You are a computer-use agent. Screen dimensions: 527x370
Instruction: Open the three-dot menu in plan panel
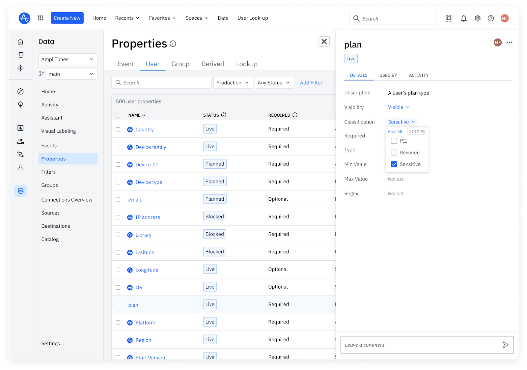point(510,43)
